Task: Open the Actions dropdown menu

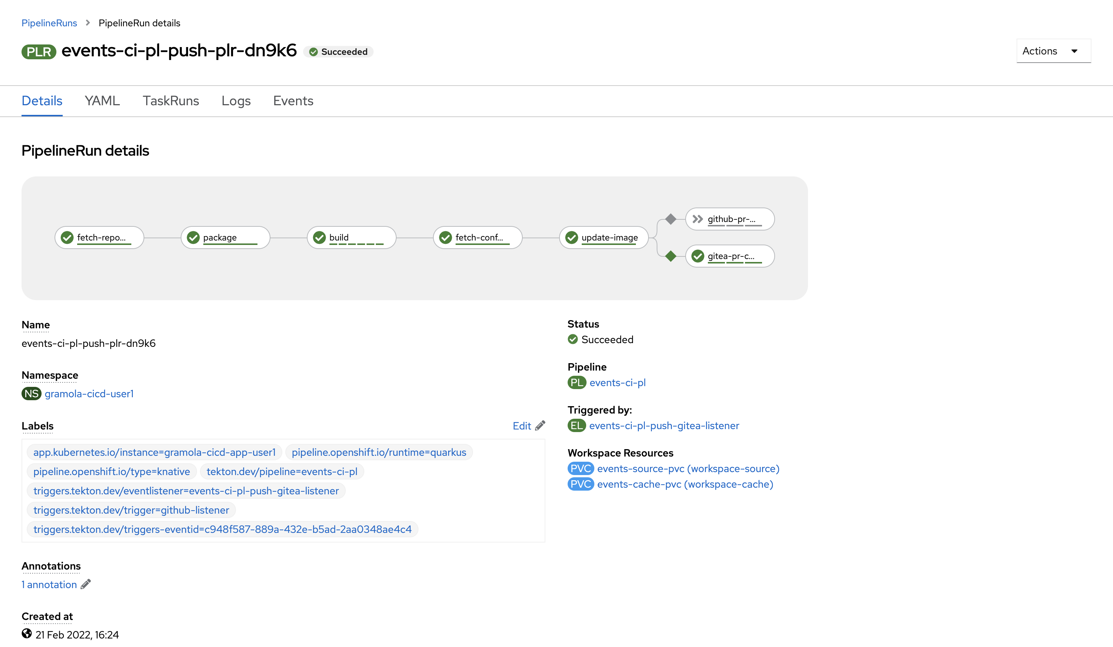Action: pyautogui.click(x=1053, y=51)
